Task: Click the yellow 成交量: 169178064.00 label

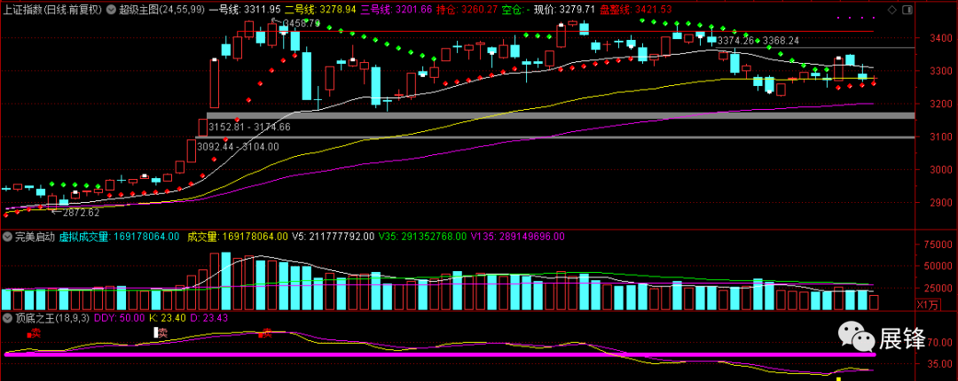Action: 237,236
